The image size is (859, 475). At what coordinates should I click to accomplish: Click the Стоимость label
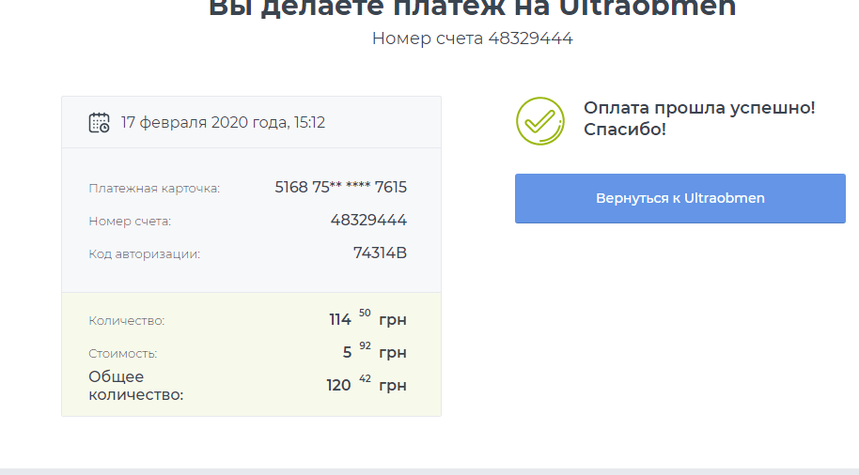pos(123,354)
